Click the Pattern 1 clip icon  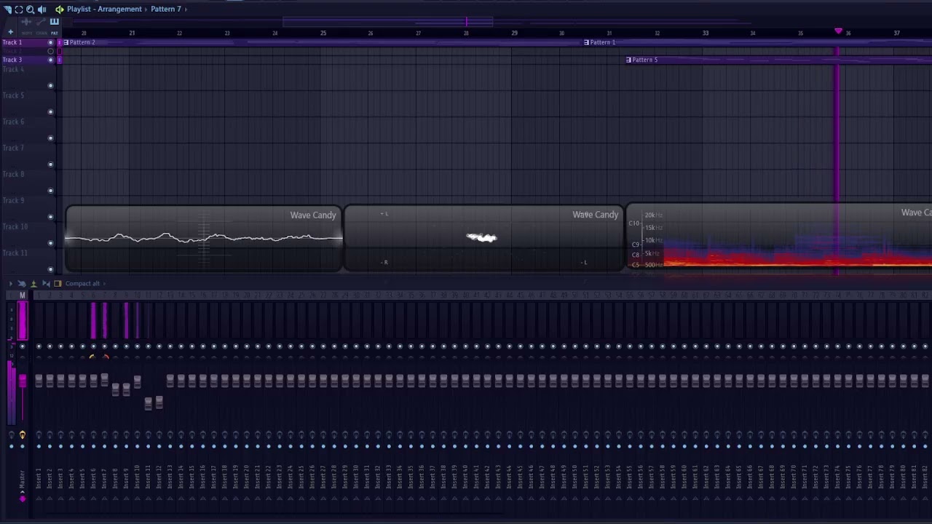[587, 42]
